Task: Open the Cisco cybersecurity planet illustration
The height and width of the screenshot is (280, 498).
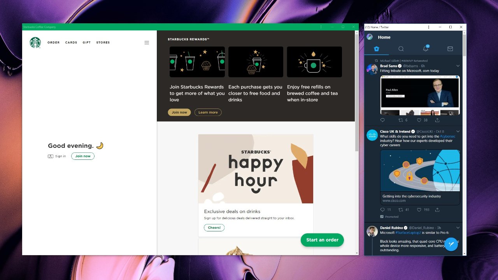Action: coord(420,171)
